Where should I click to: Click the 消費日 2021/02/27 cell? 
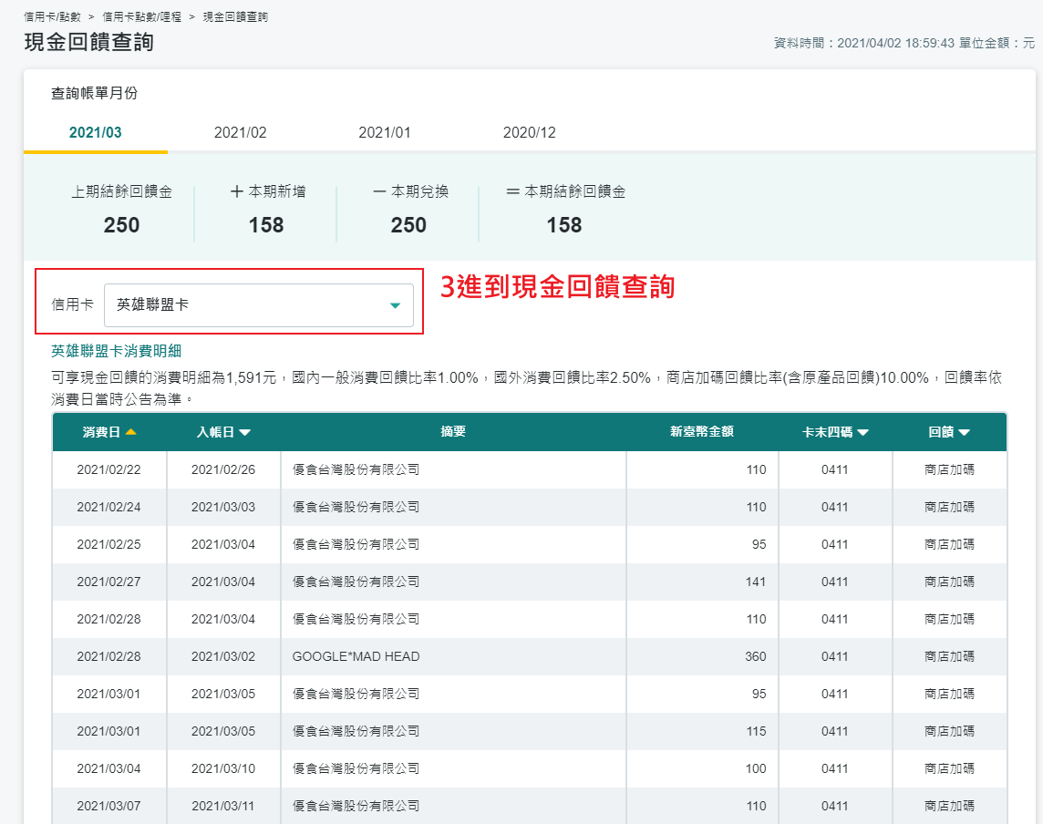(x=109, y=582)
